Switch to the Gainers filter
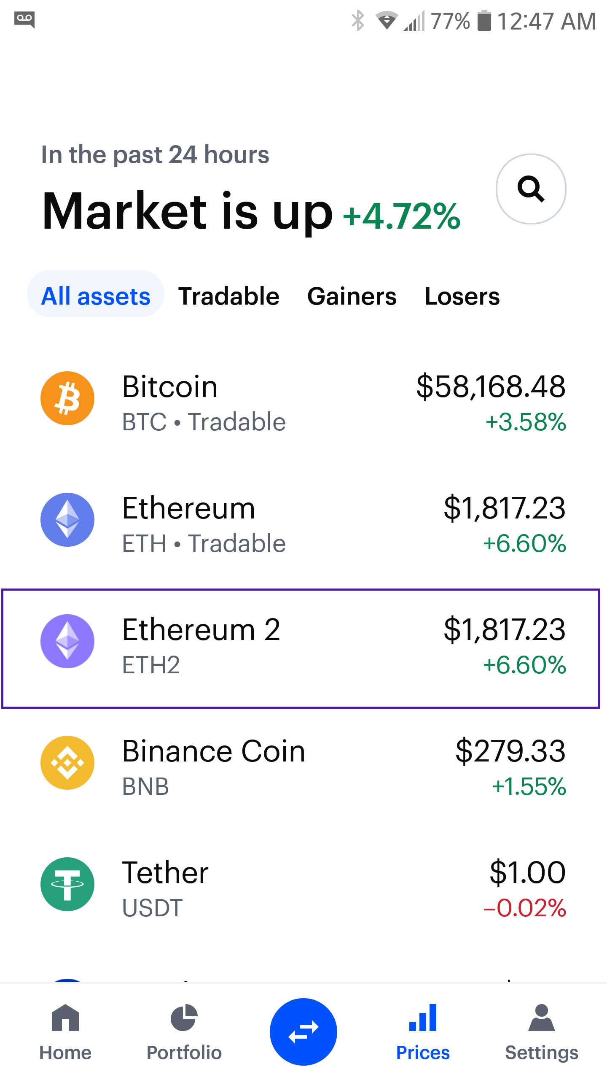The width and height of the screenshot is (607, 1080). click(352, 296)
